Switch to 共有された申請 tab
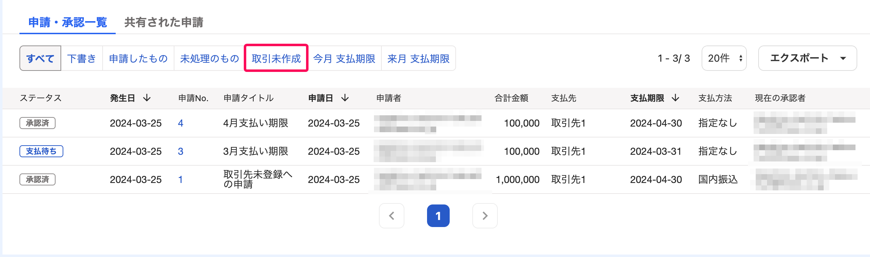Image resolution: width=870 pixels, height=257 pixels. click(x=164, y=23)
